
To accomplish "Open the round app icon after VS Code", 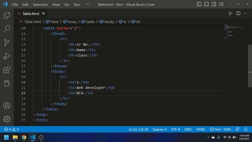I will (x=41, y=137).
